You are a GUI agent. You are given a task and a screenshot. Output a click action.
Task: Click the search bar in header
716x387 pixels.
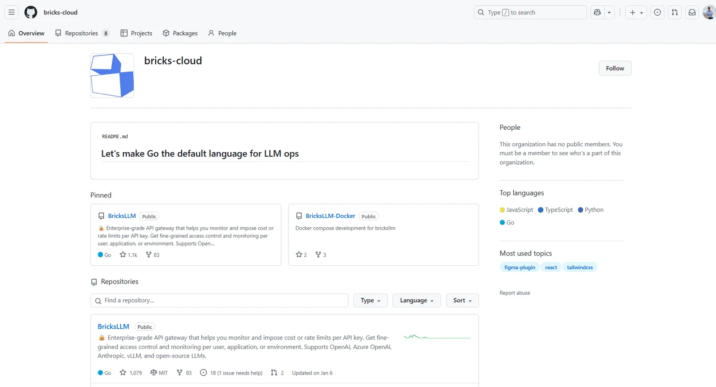(530, 13)
